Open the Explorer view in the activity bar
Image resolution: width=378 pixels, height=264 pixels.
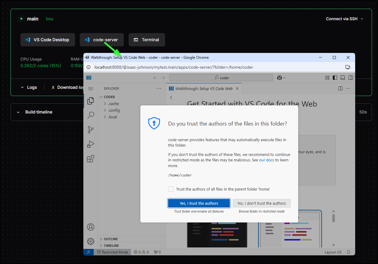click(90, 101)
